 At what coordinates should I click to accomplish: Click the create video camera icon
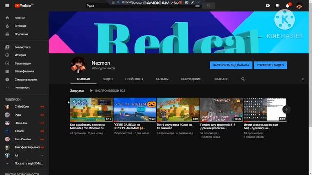pos(268,6)
